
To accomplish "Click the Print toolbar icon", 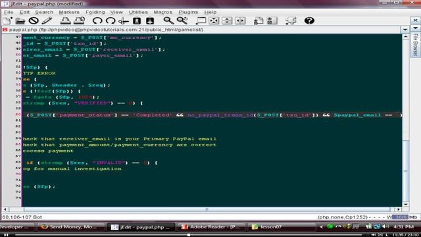I will pos(65,20).
